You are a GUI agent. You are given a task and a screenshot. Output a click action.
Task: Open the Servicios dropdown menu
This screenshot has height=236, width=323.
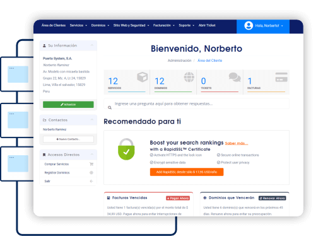[78, 25]
